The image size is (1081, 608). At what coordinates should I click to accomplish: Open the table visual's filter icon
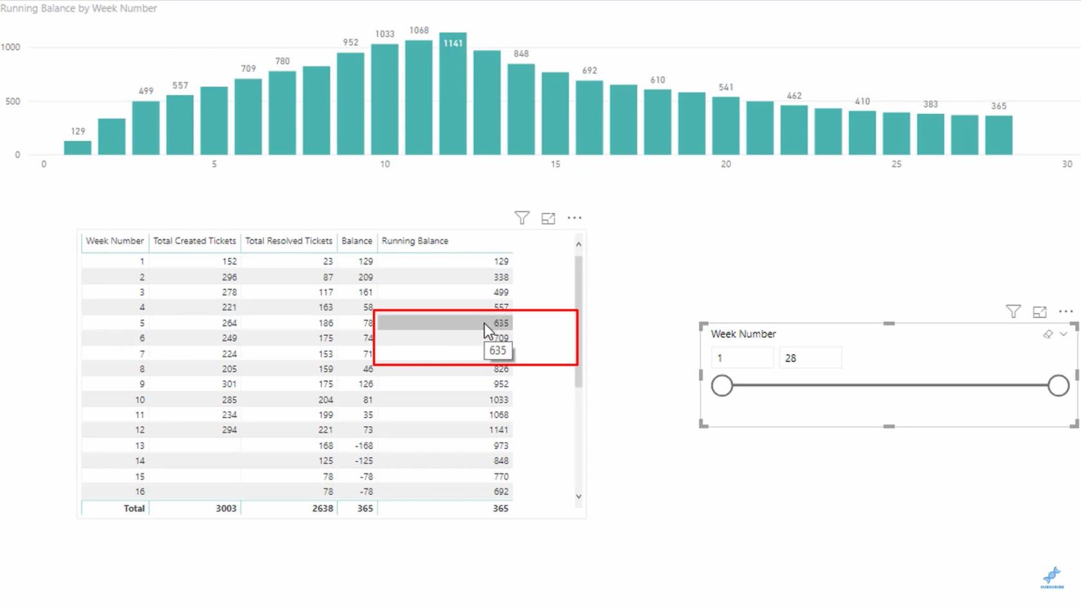coord(522,218)
